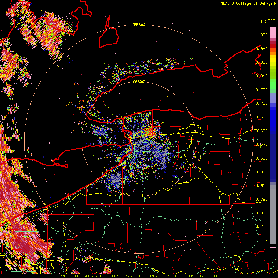The height and width of the screenshot is (278, 278).
Task: Click the [CC] legend unit label
Action: coord(263,21)
